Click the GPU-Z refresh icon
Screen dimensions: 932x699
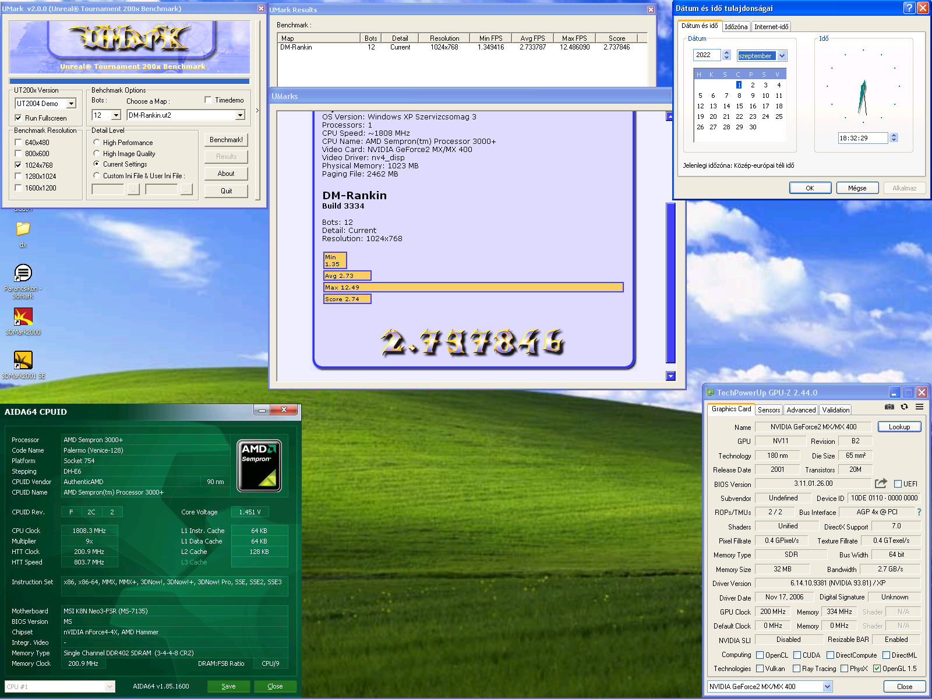904,407
